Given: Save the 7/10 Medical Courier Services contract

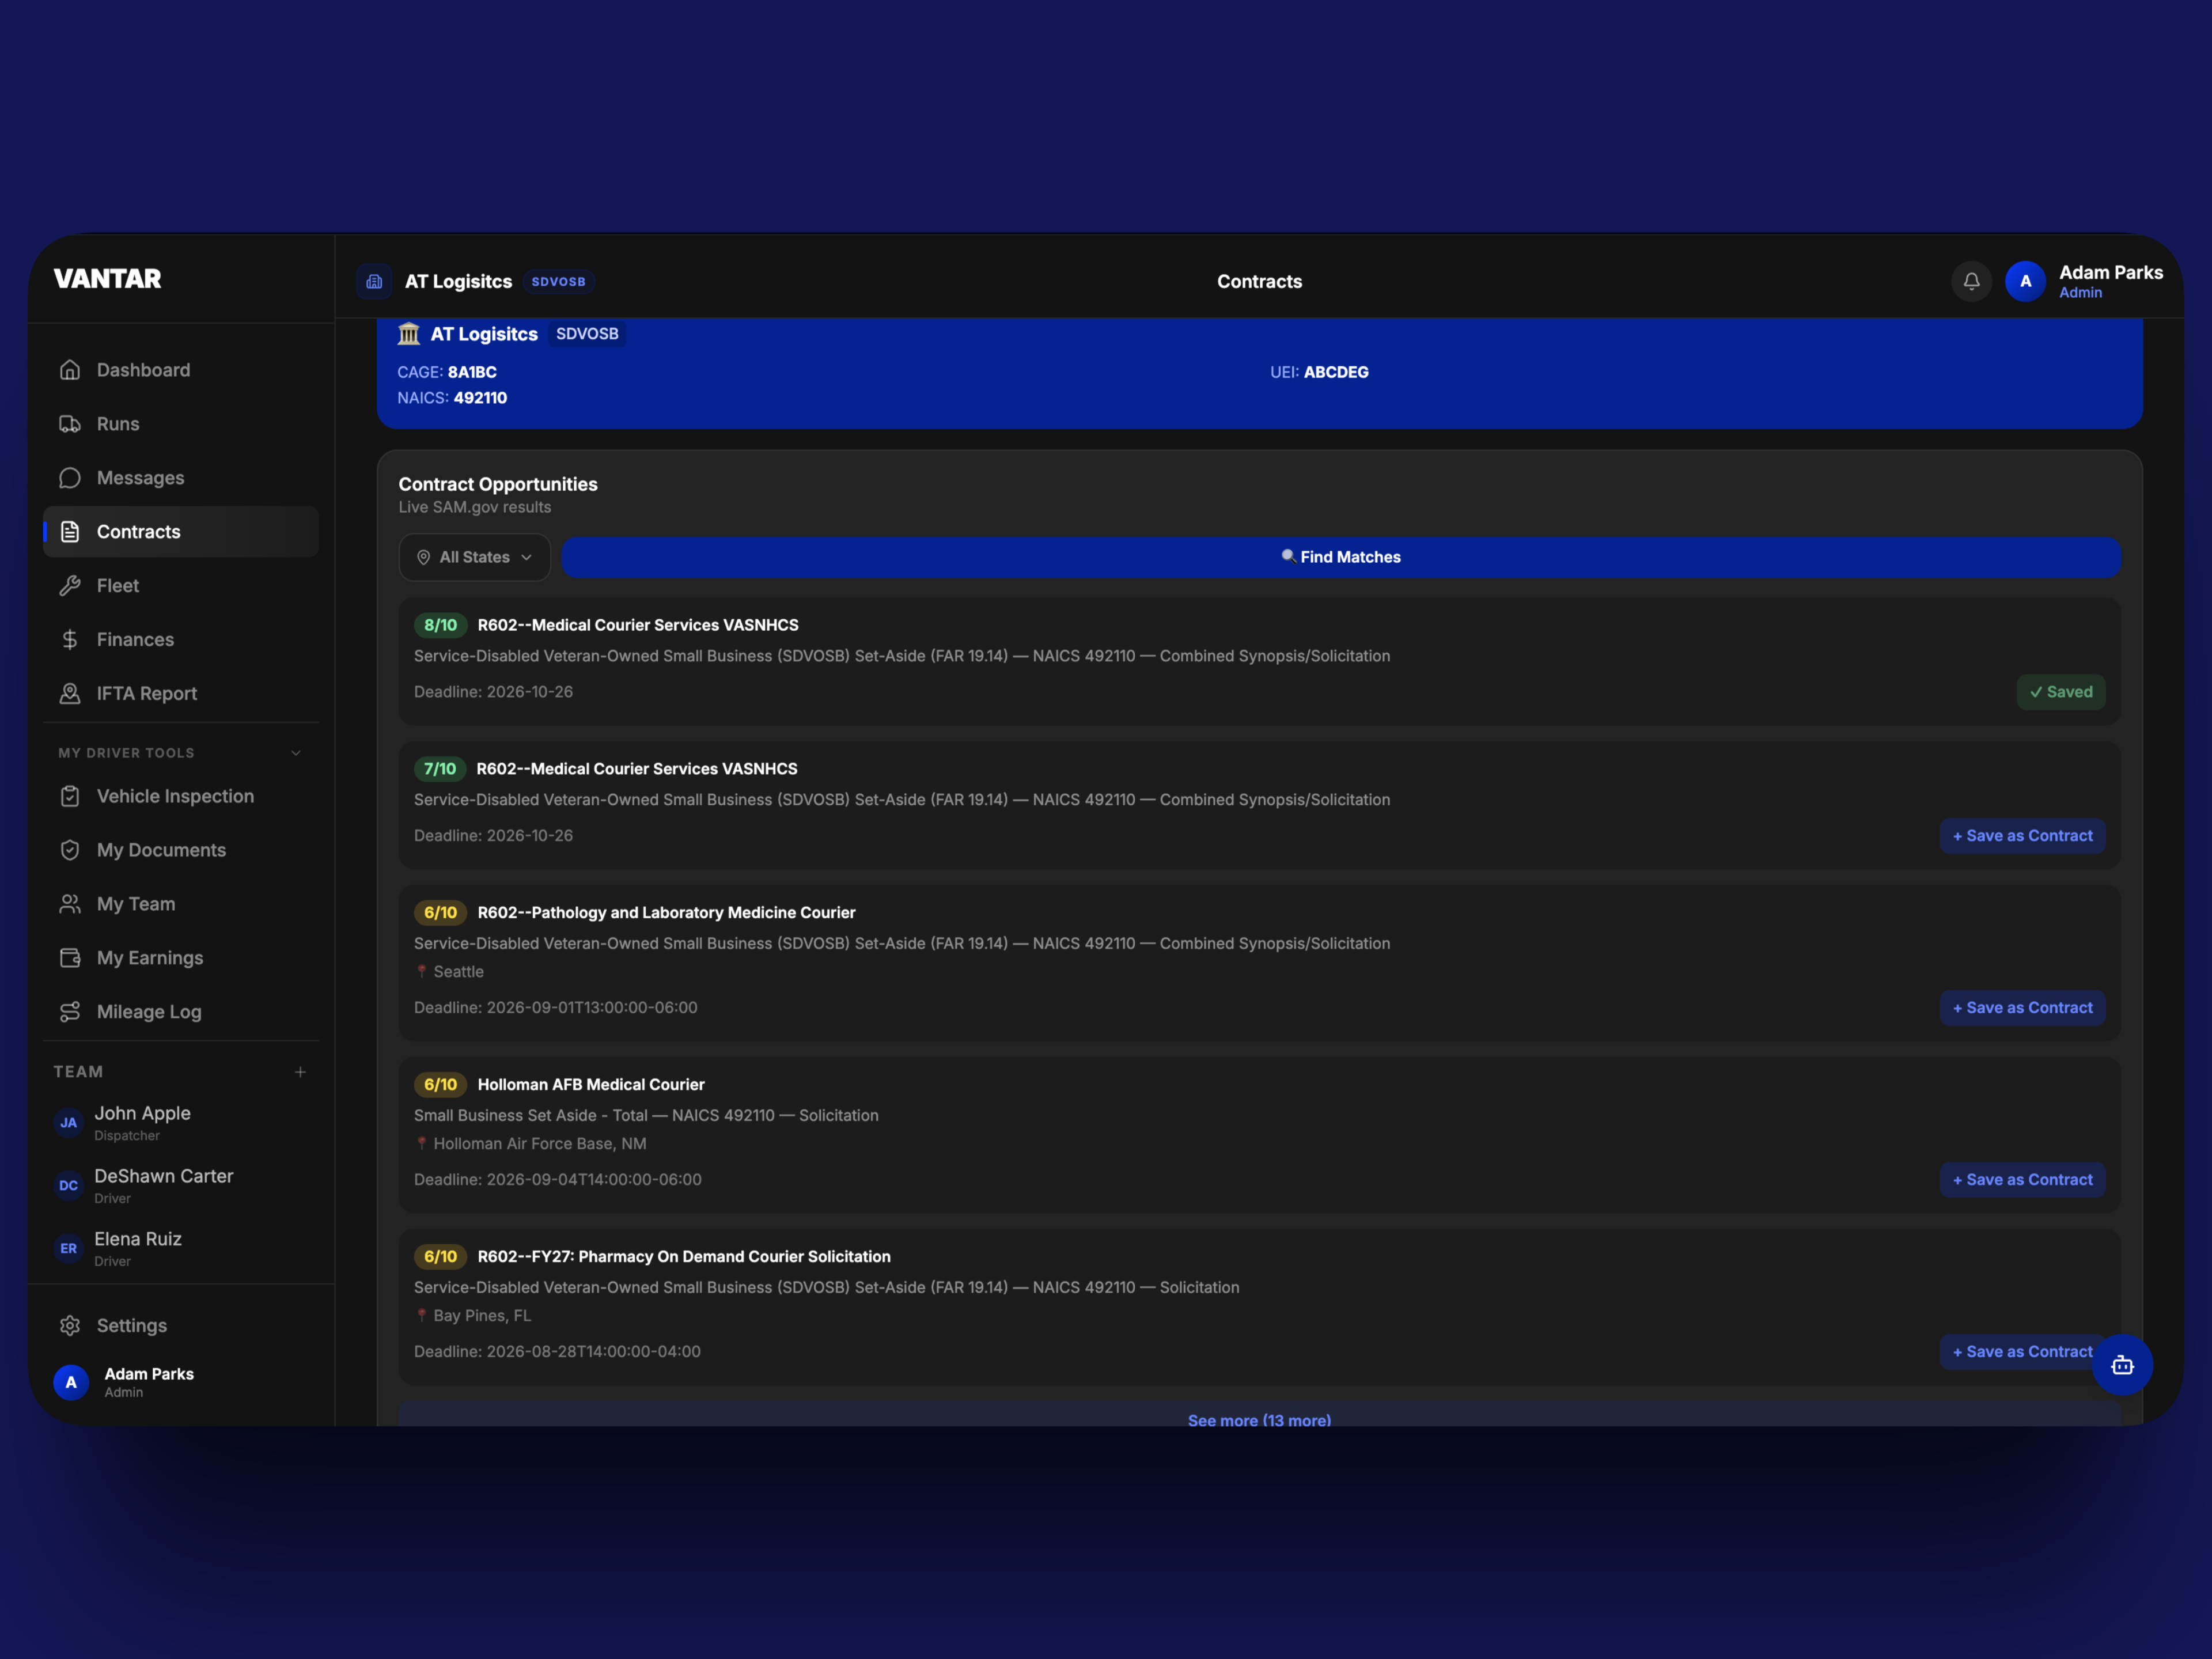Looking at the screenshot, I should coord(2022,836).
